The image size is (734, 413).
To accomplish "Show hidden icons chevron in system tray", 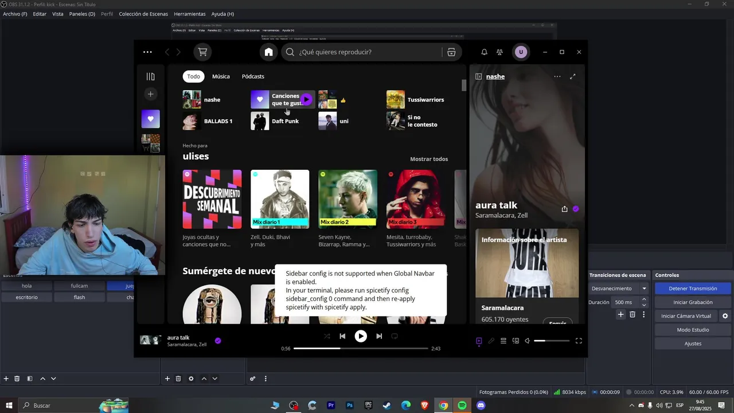I will (x=632, y=406).
